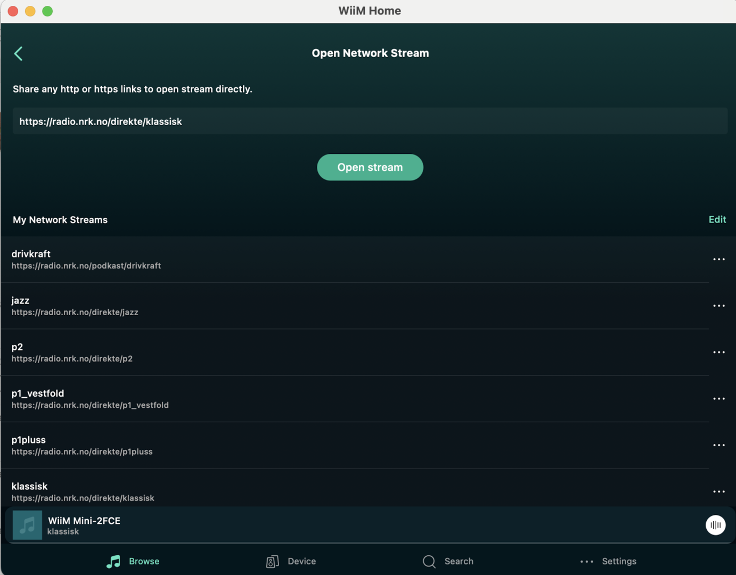The width and height of the screenshot is (736, 575).
Task: Open more options for klassisk stream
Action: pyautogui.click(x=719, y=491)
